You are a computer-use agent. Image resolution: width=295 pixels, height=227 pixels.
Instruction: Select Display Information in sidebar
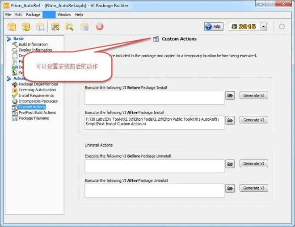(35, 50)
